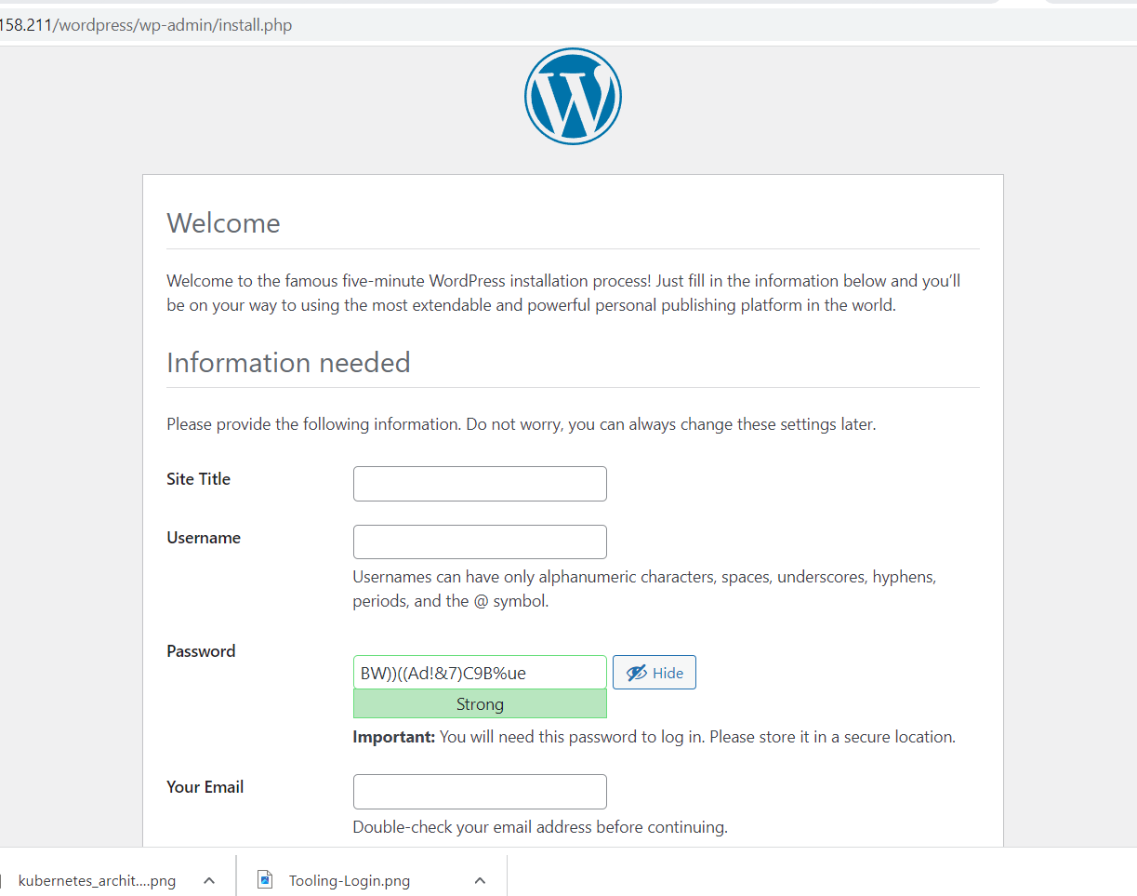Click the WordPress logo
The image size is (1137, 896).
coord(573,96)
